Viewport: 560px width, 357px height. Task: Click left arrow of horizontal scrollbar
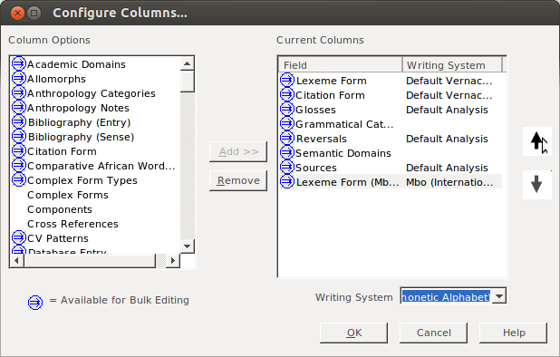(16, 261)
